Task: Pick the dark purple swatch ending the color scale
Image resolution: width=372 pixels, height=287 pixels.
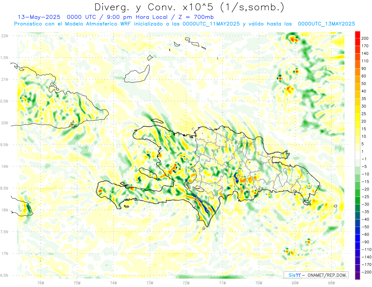Action: (358, 276)
